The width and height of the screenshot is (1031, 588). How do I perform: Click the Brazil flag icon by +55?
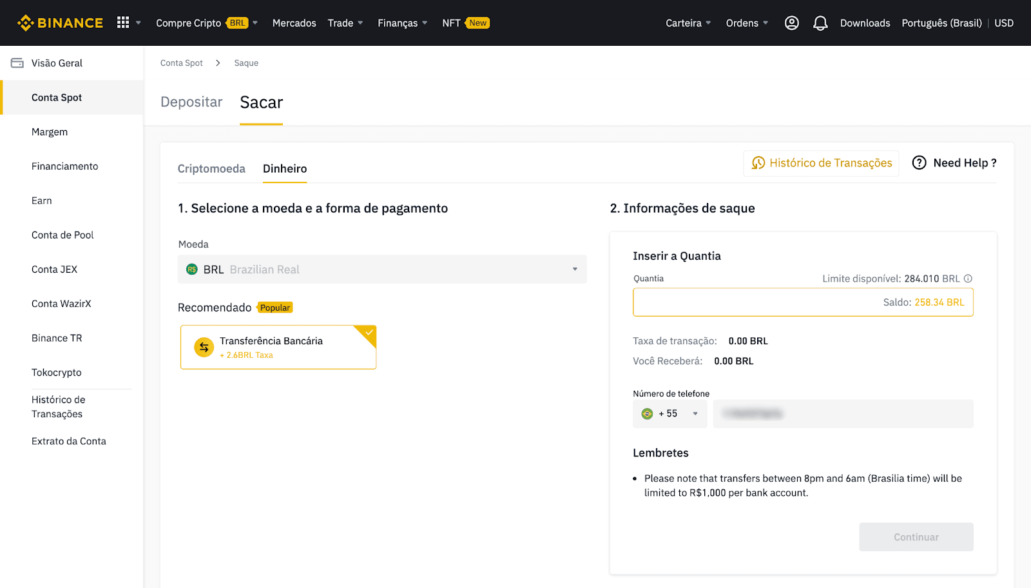648,414
